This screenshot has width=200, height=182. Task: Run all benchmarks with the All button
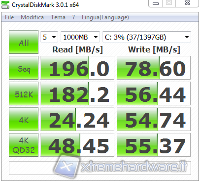(24, 42)
